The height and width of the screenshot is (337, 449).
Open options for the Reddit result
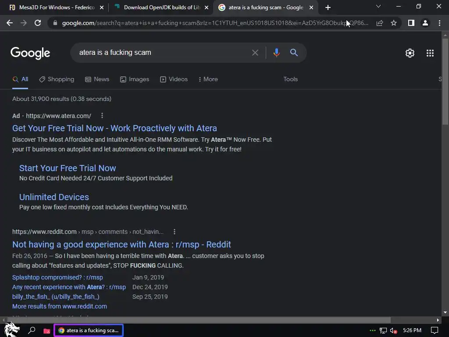click(175, 232)
